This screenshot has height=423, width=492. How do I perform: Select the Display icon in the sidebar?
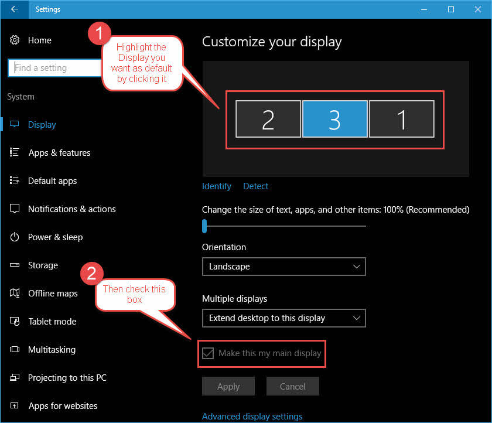(14, 124)
